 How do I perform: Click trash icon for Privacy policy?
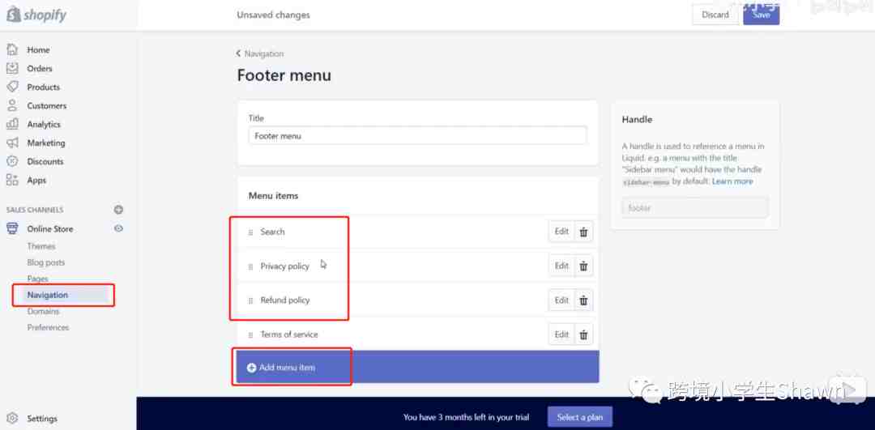pyautogui.click(x=583, y=266)
